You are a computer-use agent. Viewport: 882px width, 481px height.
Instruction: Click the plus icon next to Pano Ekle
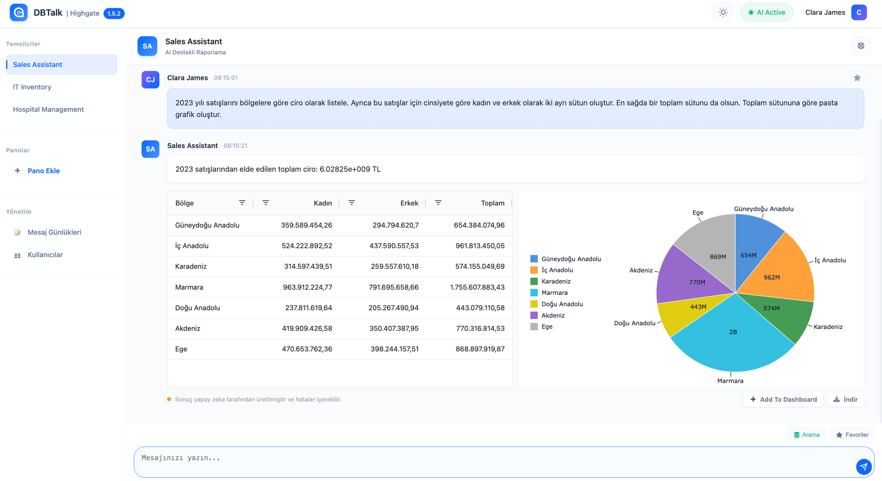tap(17, 170)
